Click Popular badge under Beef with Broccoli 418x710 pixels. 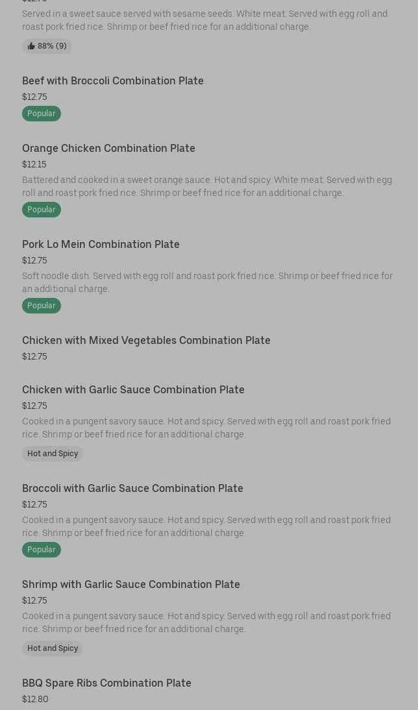42,114
